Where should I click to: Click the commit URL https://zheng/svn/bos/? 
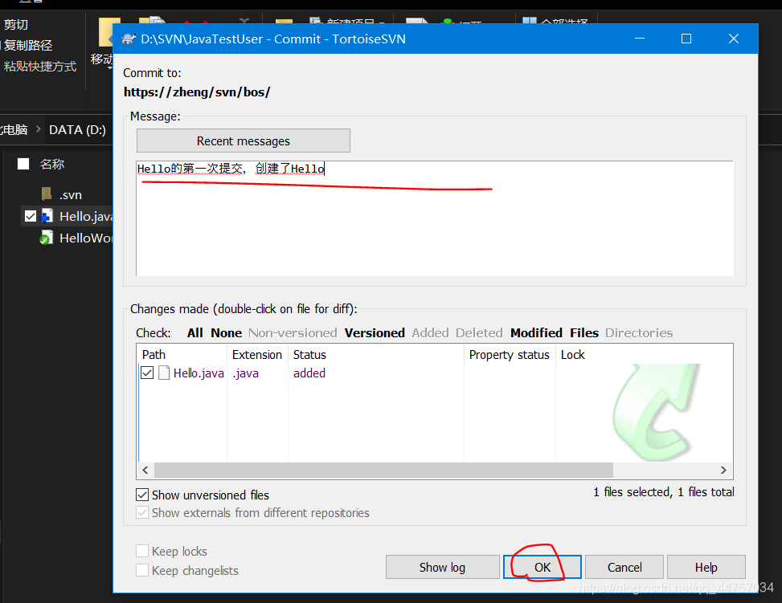(197, 92)
